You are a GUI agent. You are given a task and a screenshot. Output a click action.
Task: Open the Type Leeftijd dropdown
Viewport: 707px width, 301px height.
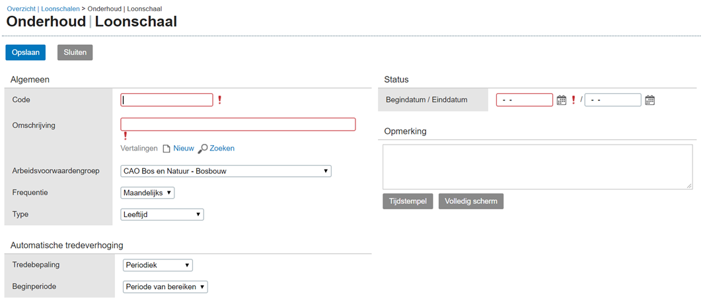pos(163,215)
